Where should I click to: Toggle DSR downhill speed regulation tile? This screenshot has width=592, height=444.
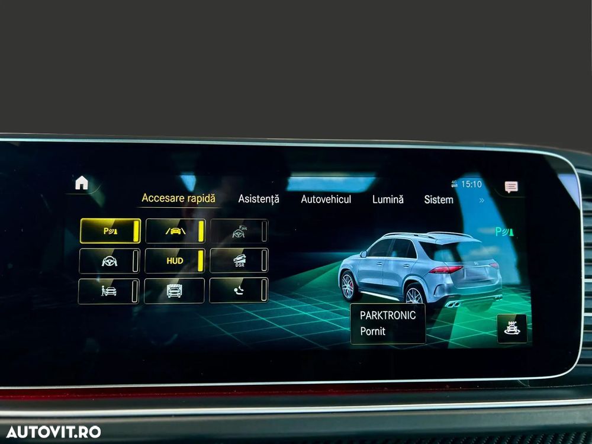(239, 260)
